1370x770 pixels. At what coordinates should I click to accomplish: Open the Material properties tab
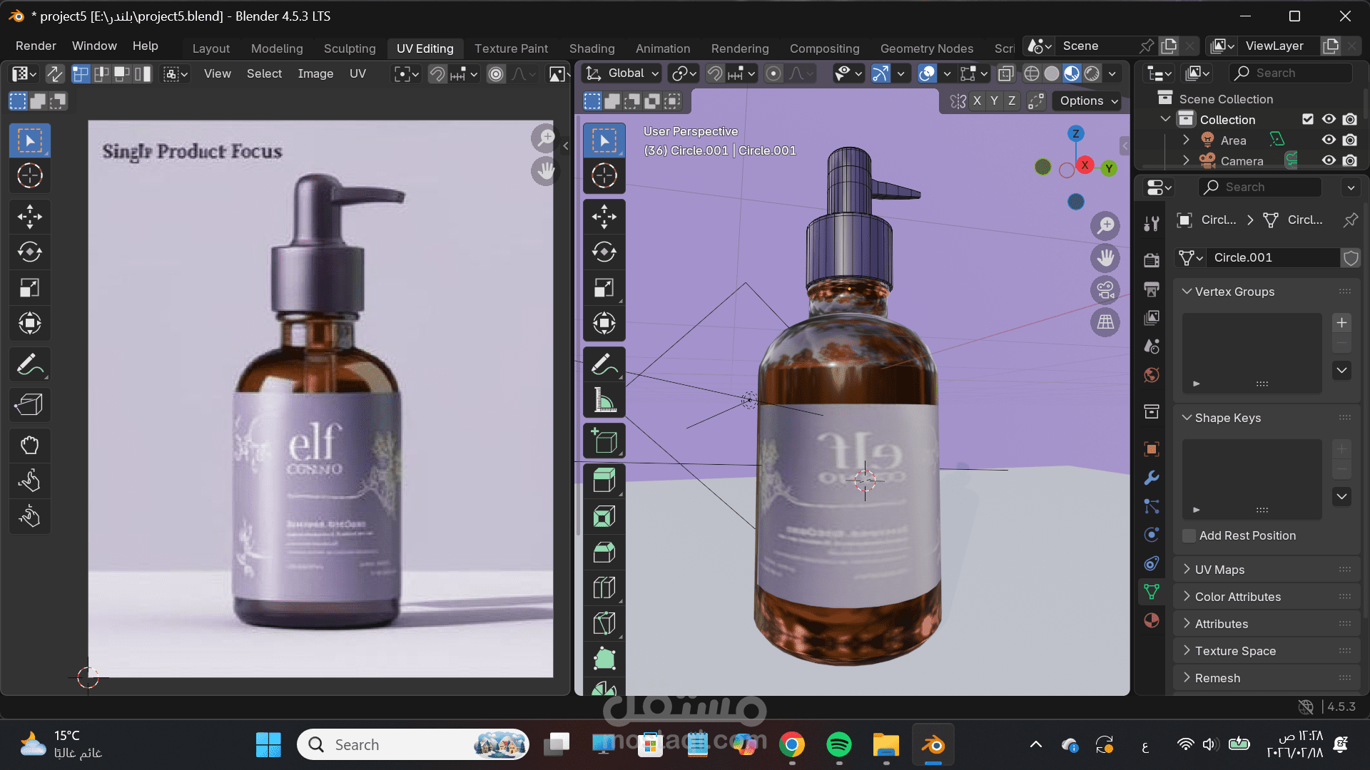[x=1151, y=620]
